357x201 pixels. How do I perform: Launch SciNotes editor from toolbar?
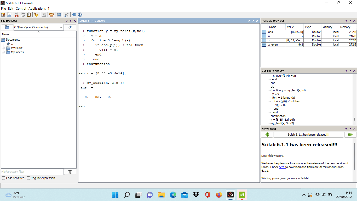coord(3,15)
